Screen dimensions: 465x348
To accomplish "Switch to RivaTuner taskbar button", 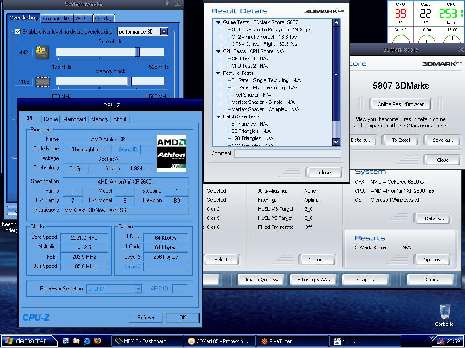I will pos(292,341).
